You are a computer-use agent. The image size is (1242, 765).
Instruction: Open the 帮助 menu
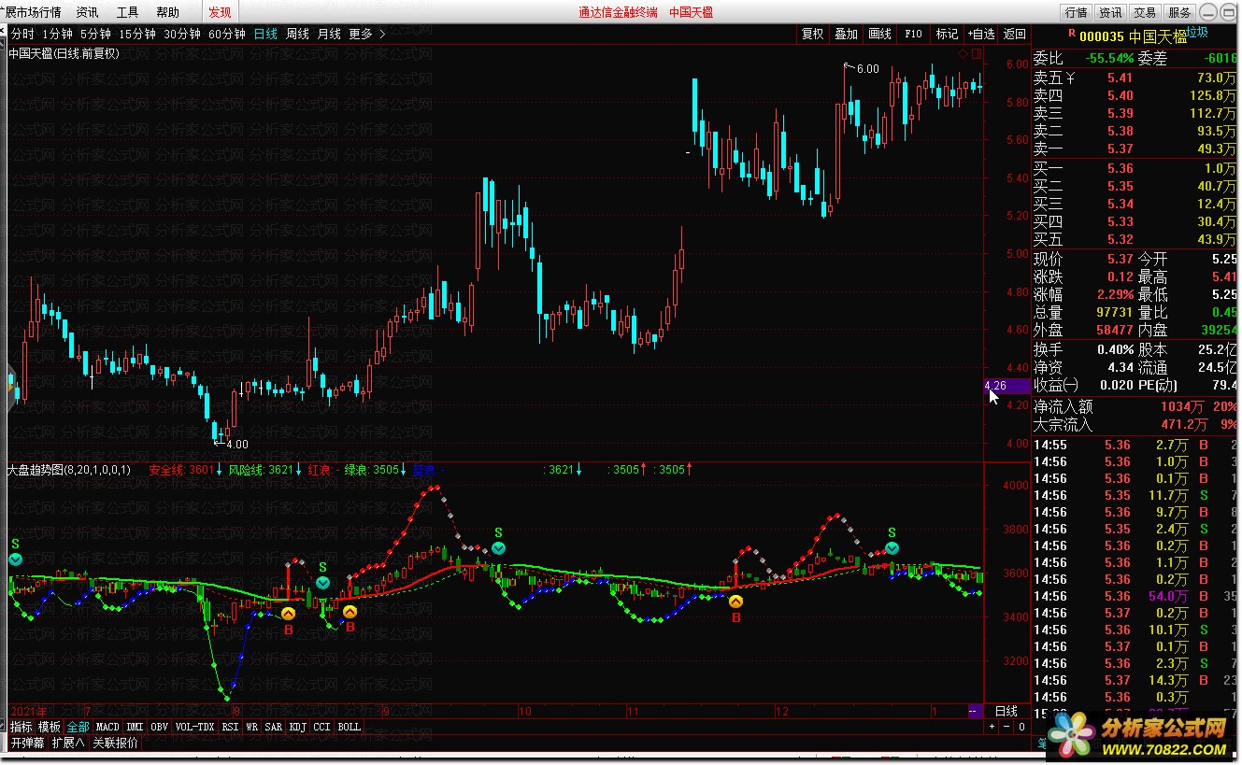click(167, 12)
